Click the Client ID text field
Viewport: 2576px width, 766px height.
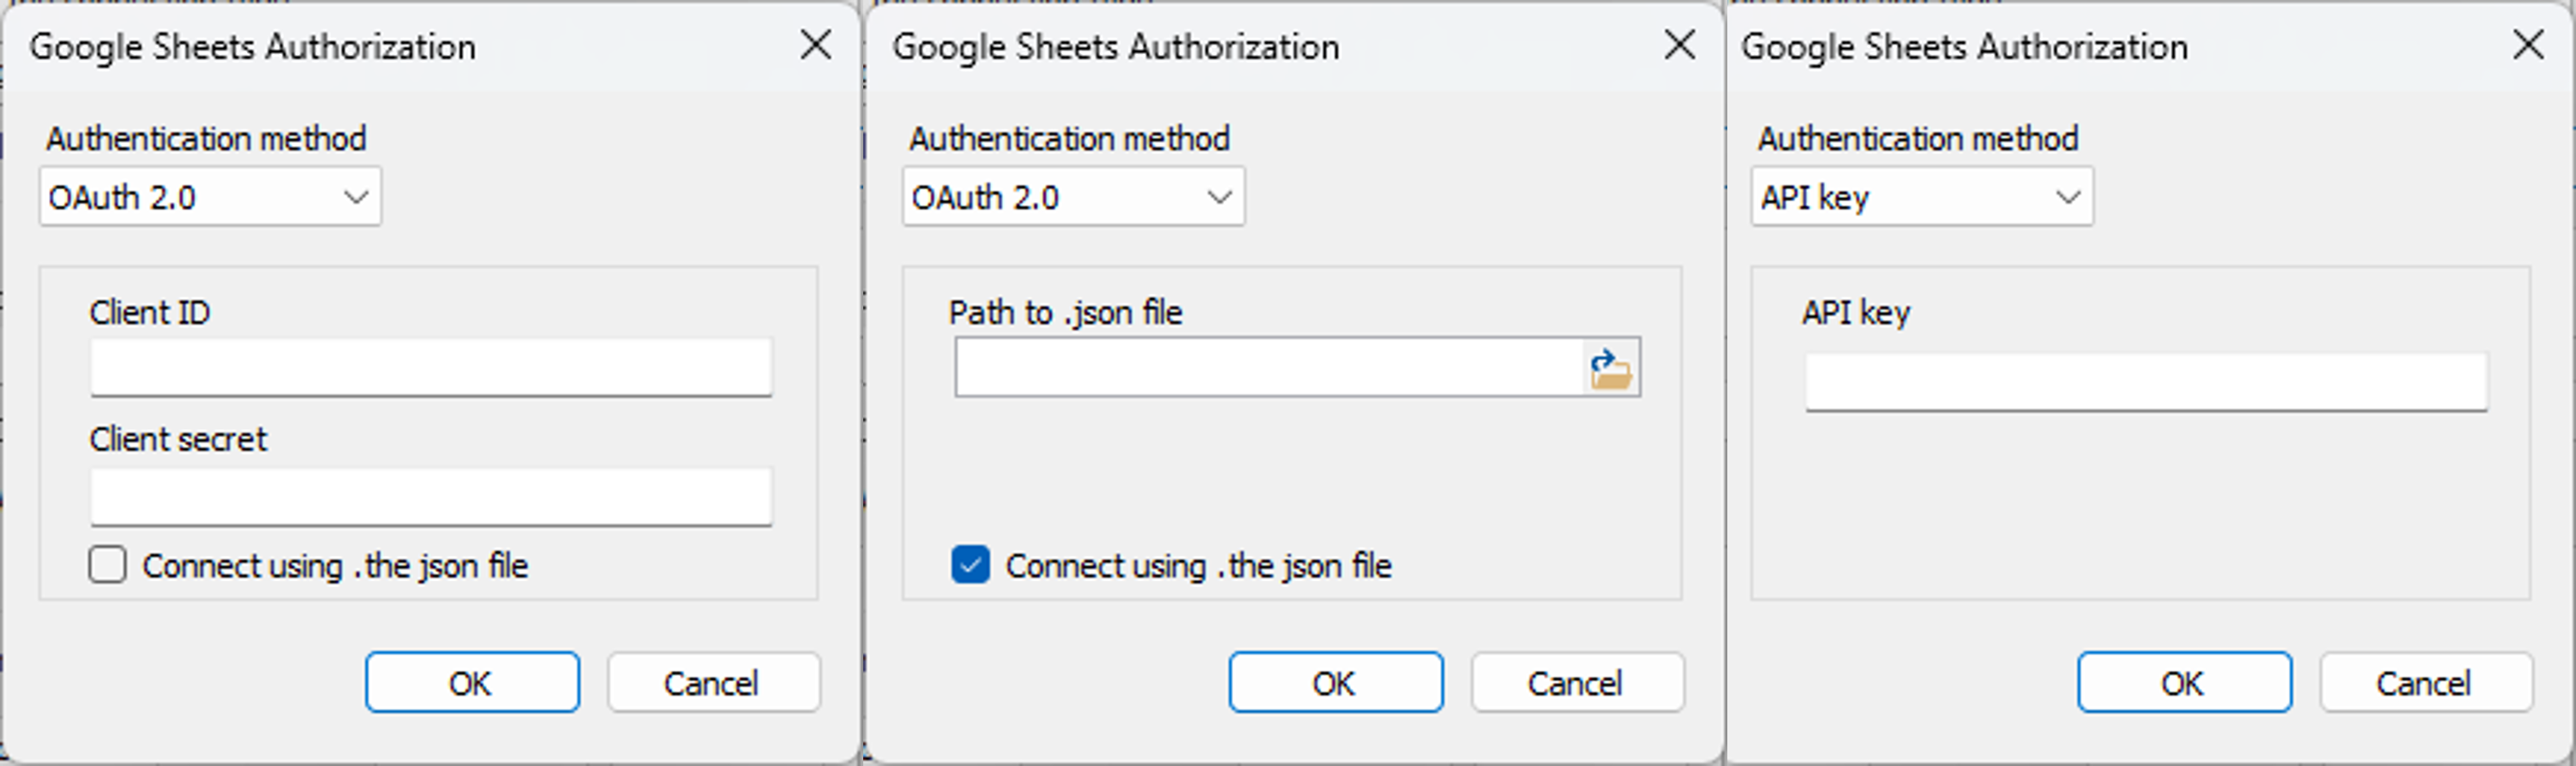431,367
